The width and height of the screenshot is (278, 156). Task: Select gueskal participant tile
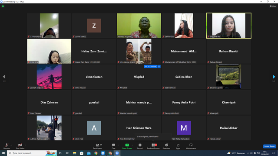(94, 102)
